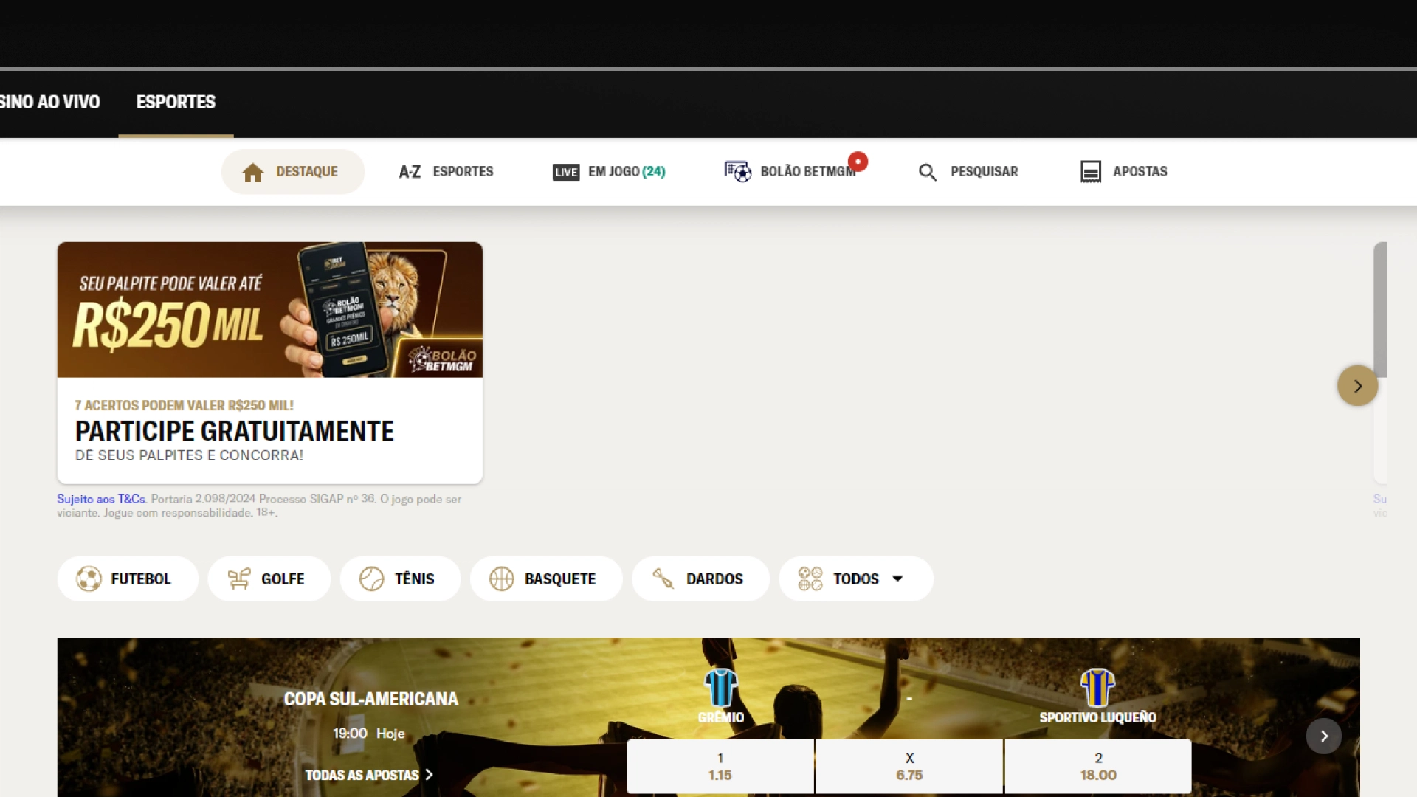This screenshot has height=797, width=1417.
Task: Click the Futebol soccer ball icon
Action: point(89,579)
